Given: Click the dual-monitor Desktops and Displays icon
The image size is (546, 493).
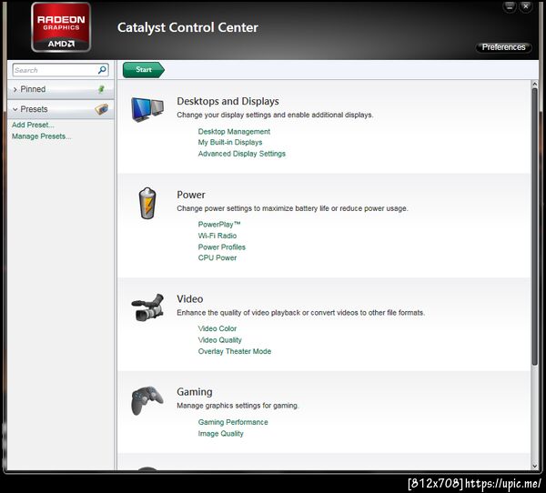Looking at the screenshot, I should pyautogui.click(x=147, y=109).
